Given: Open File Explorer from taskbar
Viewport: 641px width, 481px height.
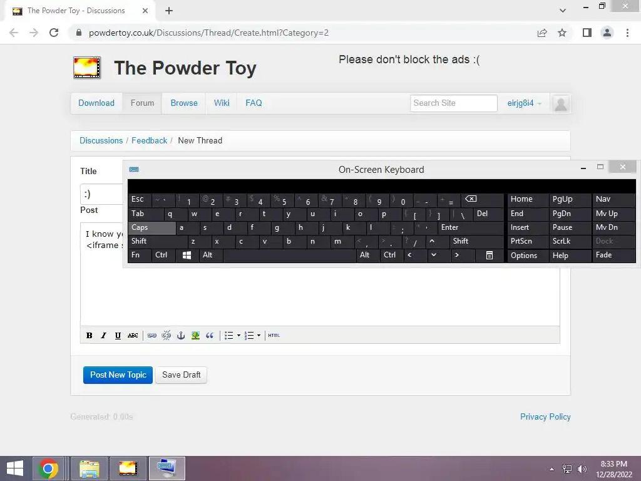Looking at the screenshot, I should click(90, 468).
